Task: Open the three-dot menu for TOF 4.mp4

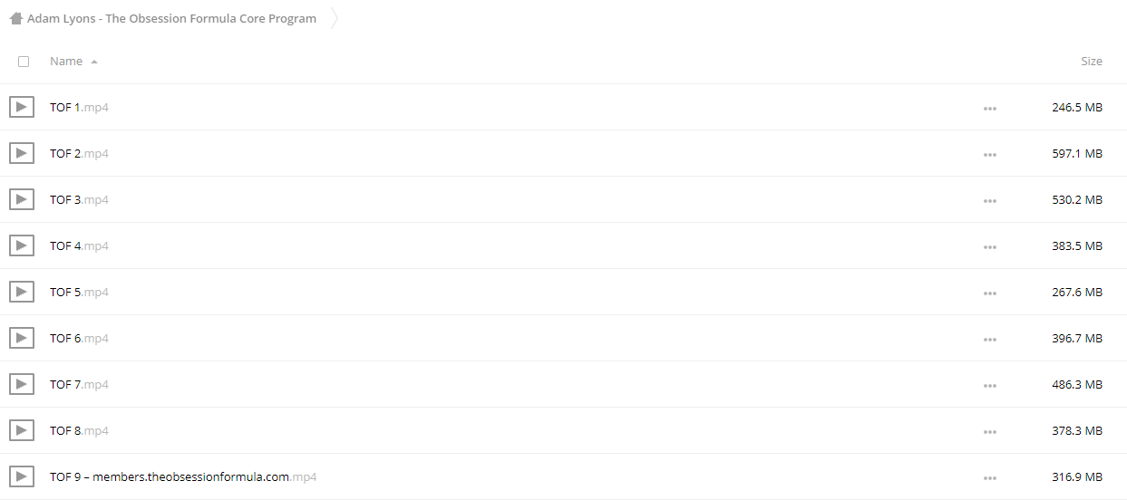Action: click(989, 247)
